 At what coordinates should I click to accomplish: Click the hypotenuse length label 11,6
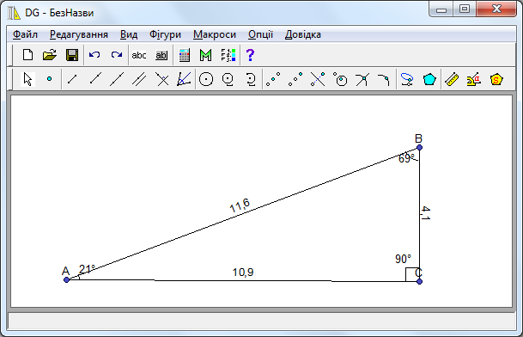coord(240,205)
